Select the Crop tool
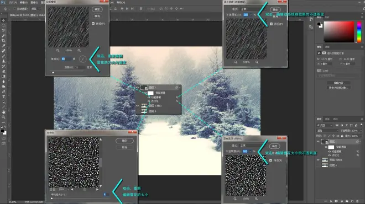Image resolution: width=365 pixels, height=204 pixels. point(3,41)
